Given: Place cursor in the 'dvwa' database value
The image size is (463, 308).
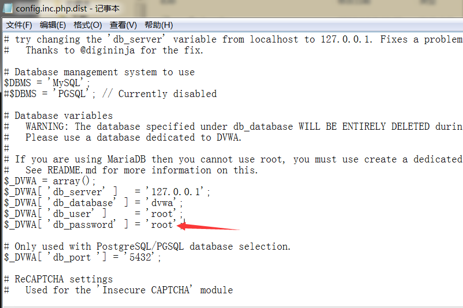Looking at the screenshot, I should [162, 203].
